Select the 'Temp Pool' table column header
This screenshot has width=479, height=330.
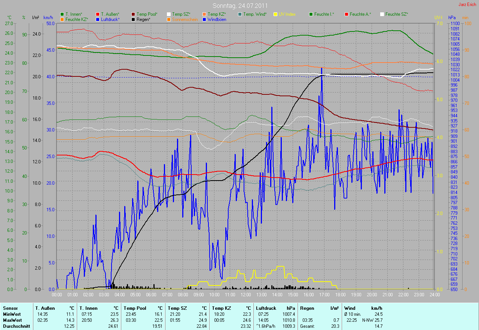click(x=134, y=308)
